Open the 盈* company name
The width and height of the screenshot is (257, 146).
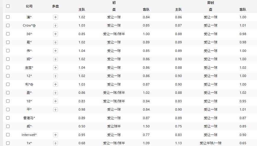pos(29,93)
